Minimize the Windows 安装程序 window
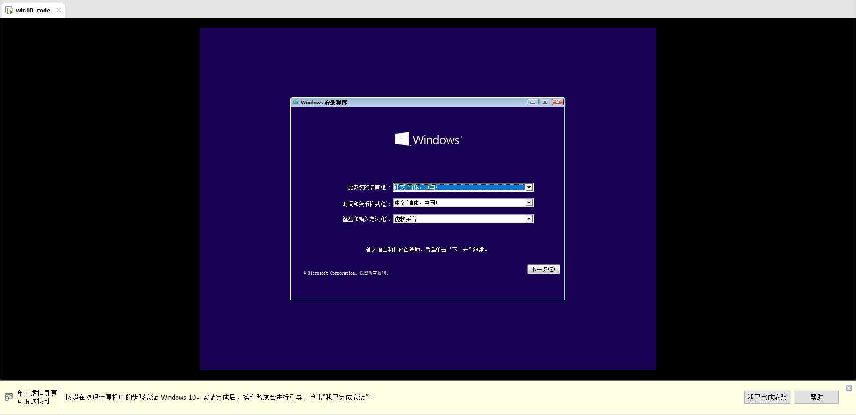Viewport: 856px width, 415px height. [532, 102]
